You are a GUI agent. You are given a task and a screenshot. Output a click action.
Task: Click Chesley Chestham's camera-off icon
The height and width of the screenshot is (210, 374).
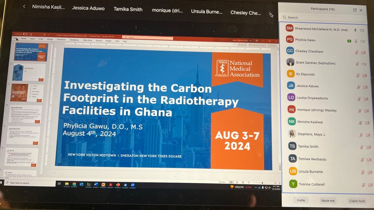click(363, 53)
